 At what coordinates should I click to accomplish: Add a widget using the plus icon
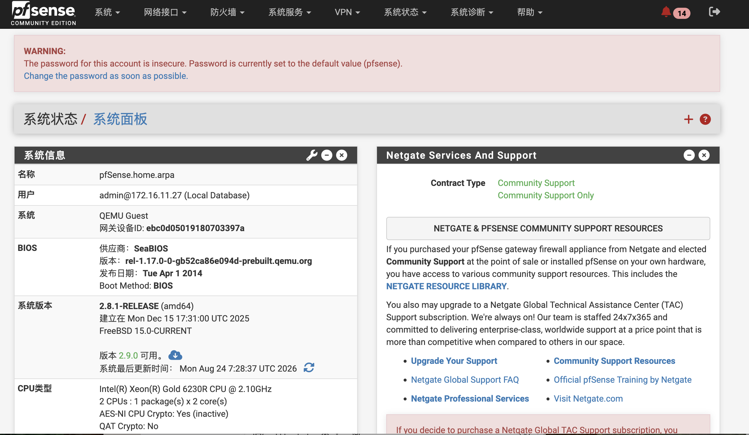click(x=688, y=119)
